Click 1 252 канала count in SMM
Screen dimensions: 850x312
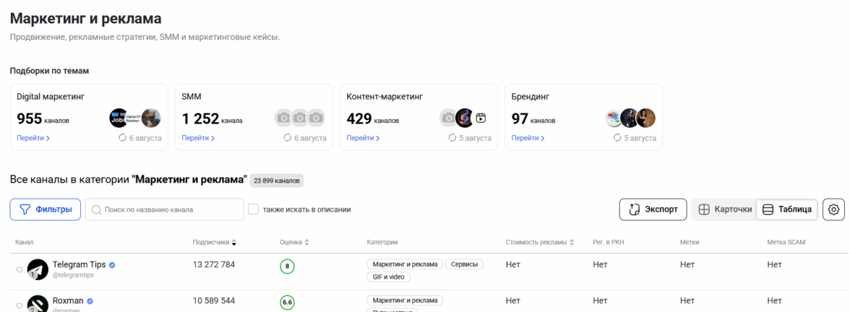(x=212, y=118)
